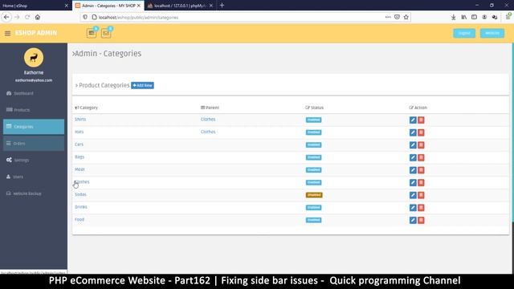Toggle the Disabled status badge of Sodas

pos(314,195)
